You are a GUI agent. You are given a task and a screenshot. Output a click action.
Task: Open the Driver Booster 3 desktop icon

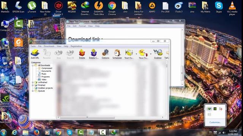(58, 8)
